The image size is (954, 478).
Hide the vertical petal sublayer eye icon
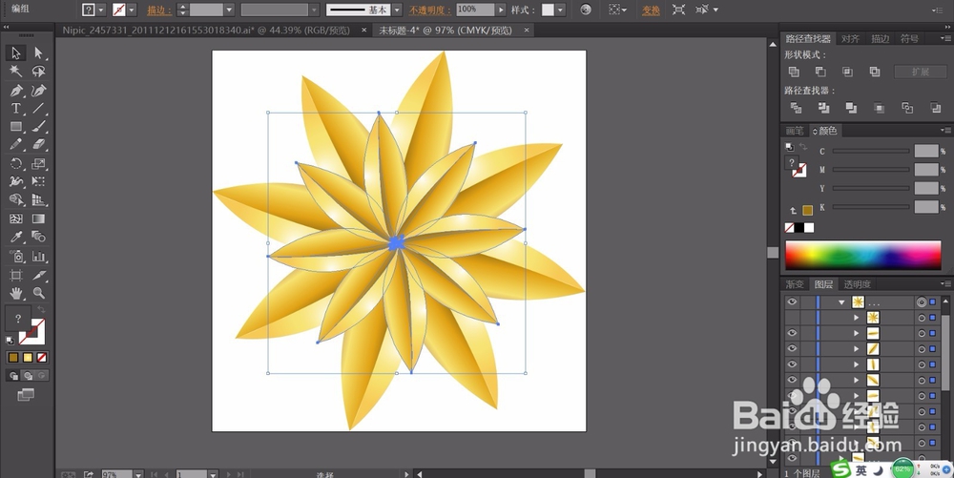[792, 364]
